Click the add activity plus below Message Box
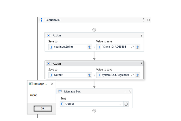This screenshot has height=121, width=181. click(x=94, y=111)
